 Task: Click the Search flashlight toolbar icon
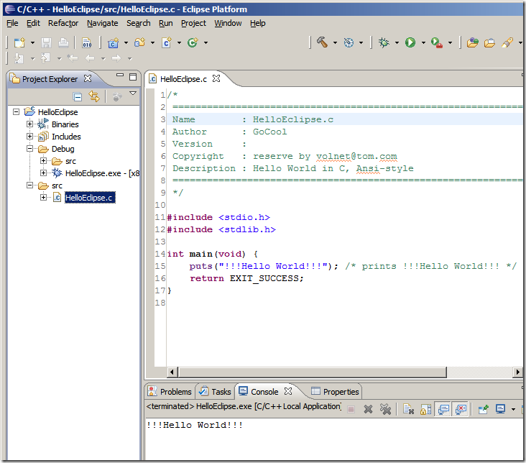point(507,42)
